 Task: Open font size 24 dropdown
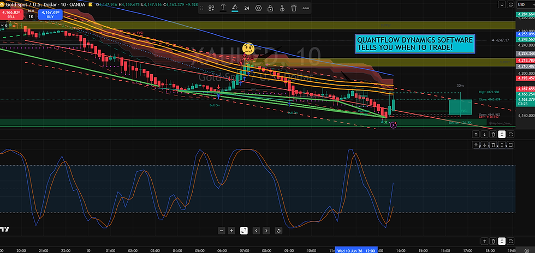tap(246, 8)
